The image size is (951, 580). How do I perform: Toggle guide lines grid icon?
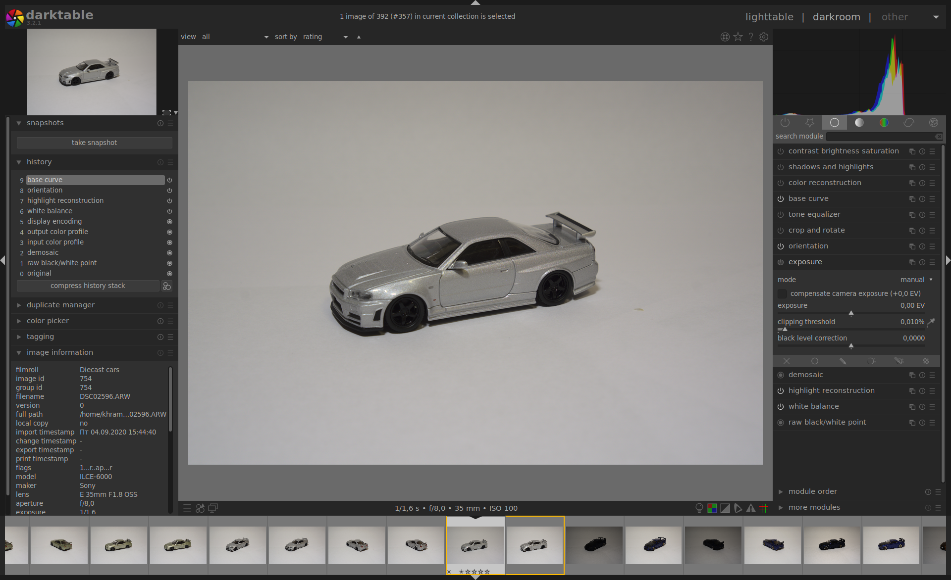[764, 508]
